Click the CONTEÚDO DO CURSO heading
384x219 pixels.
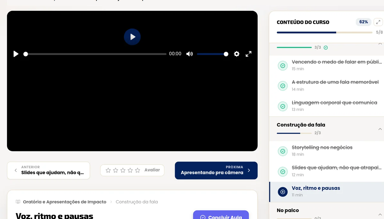pyautogui.click(x=303, y=22)
